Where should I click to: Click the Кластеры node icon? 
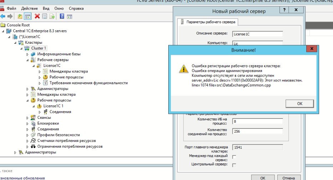pyautogui.click(x=21, y=43)
